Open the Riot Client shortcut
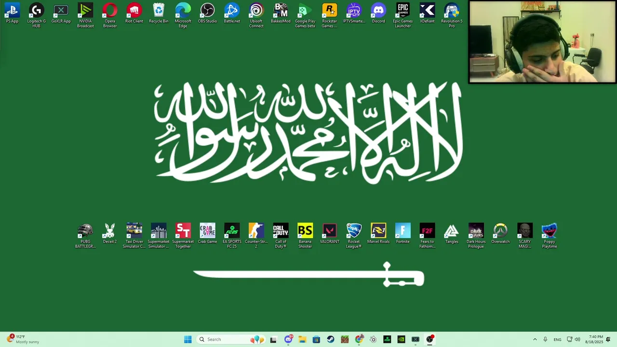The width and height of the screenshot is (617, 347). (x=134, y=13)
